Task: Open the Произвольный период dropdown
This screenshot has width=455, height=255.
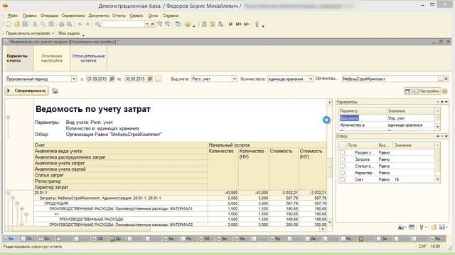Action: [x=74, y=79]
